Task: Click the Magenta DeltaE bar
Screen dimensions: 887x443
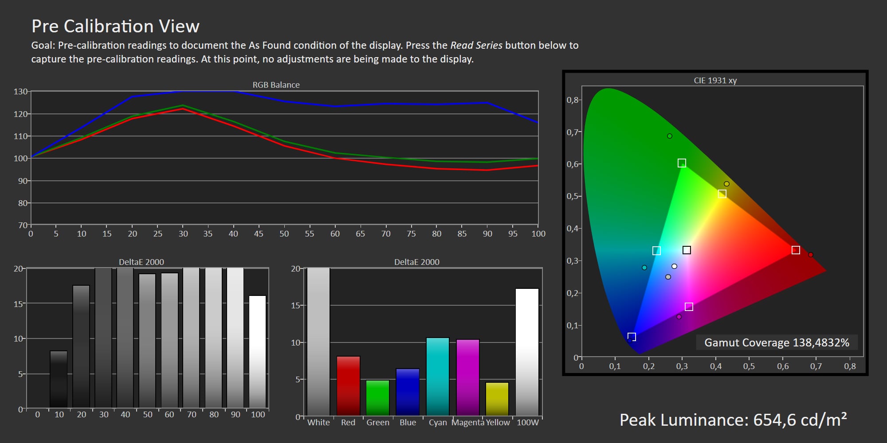Action: click(468, 377)
